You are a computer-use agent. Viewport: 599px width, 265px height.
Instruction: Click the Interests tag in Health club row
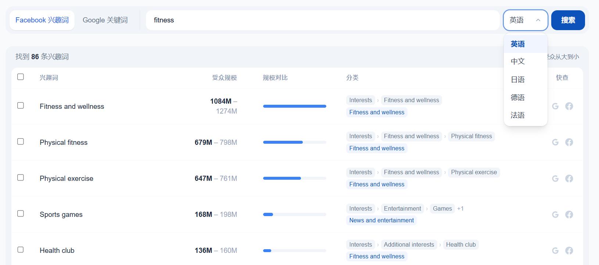pos(361,244)
